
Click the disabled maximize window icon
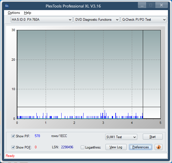pos(151,5)
